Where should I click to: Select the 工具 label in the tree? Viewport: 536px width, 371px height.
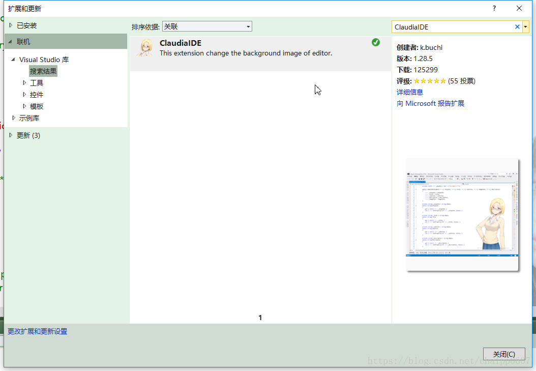37,83
